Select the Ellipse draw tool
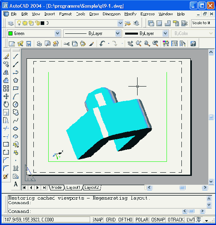This screenshot has width=216, height=225. [16, 128]
